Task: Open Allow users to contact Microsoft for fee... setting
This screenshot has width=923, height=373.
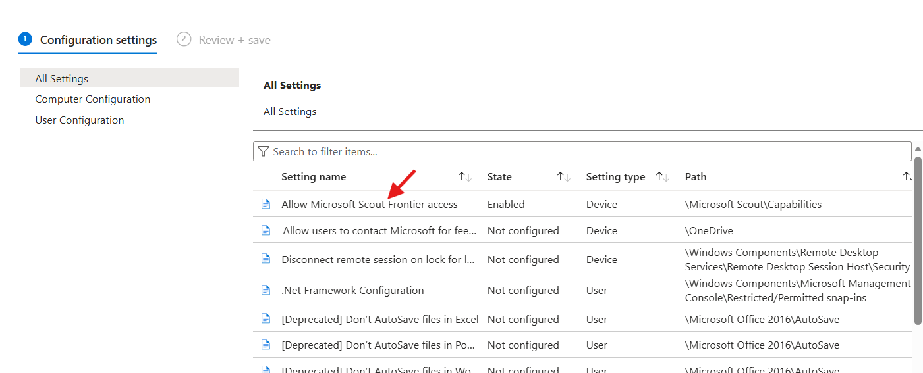Action: pos(379,230)
